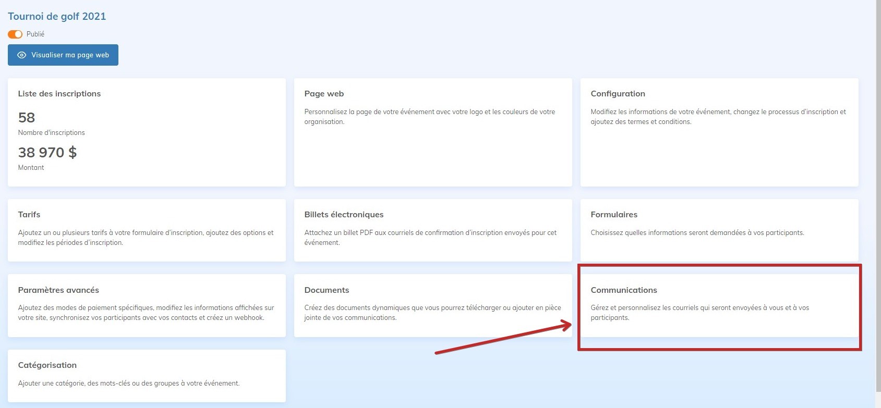
Task: Open the Liste des inscriptions card
Action: (x=147, y=132)
